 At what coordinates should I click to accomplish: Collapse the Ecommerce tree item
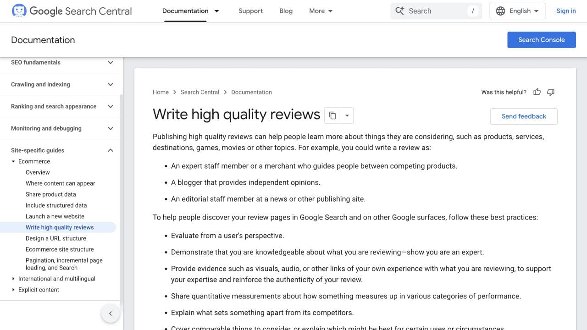click(x=13, y=161)
